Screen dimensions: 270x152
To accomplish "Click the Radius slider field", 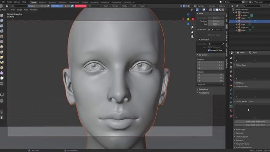I will tap(38, 6).
